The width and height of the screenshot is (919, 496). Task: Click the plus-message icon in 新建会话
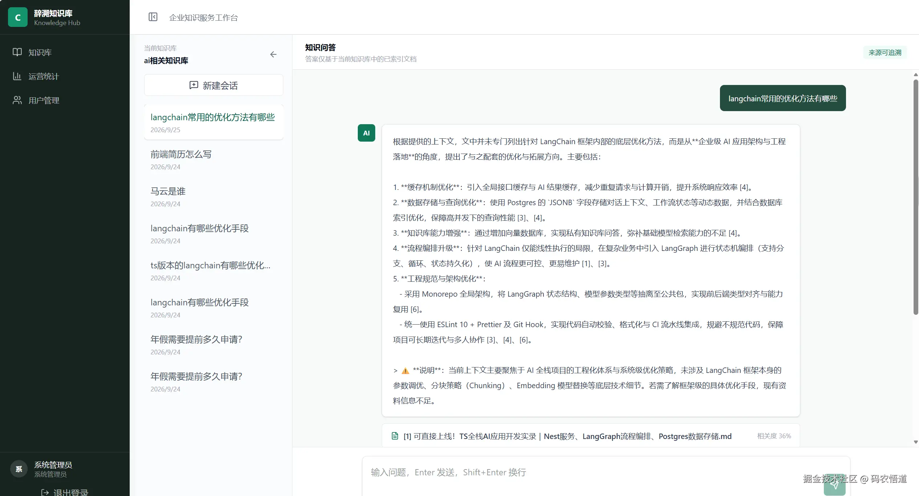click(x=194, y=85)
